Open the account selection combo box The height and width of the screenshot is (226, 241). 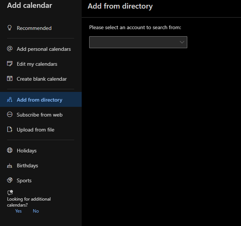[x=134, y=42]
